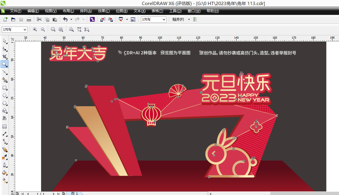Open the 贴齐(P) snap-to menu button

tap(178, 20)
